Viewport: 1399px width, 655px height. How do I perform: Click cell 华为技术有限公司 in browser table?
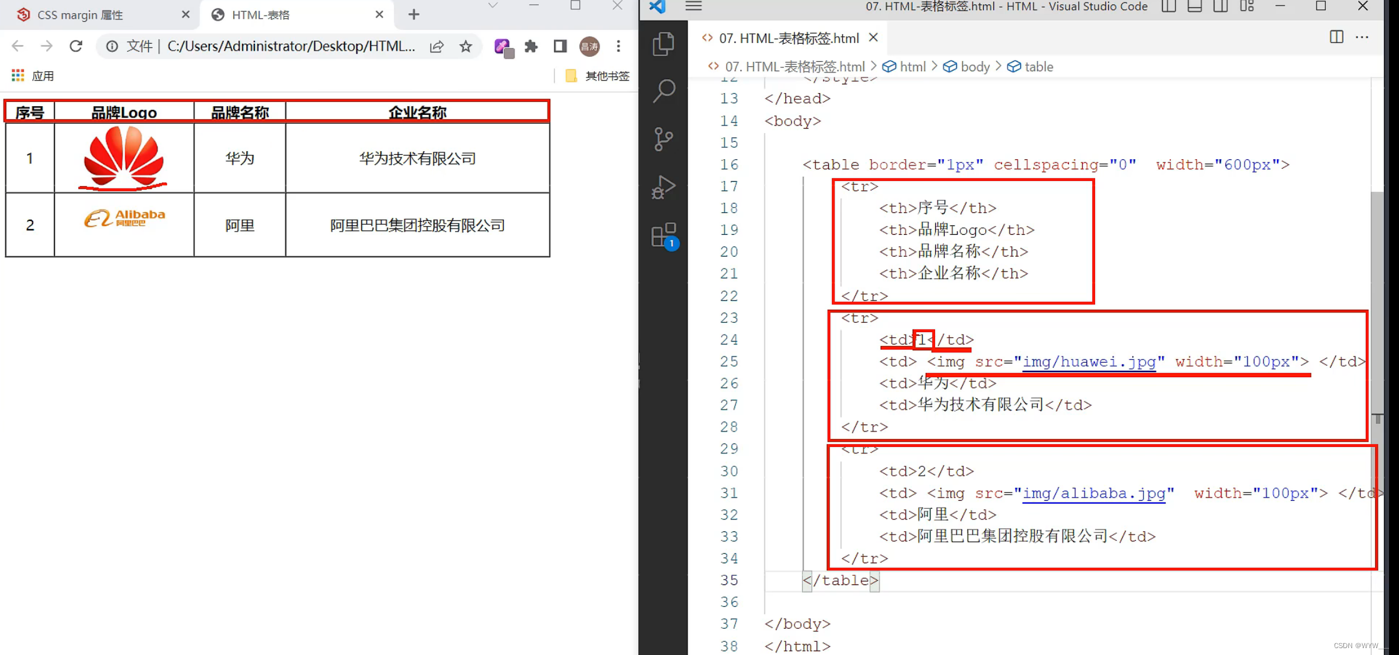coord(417,159)
